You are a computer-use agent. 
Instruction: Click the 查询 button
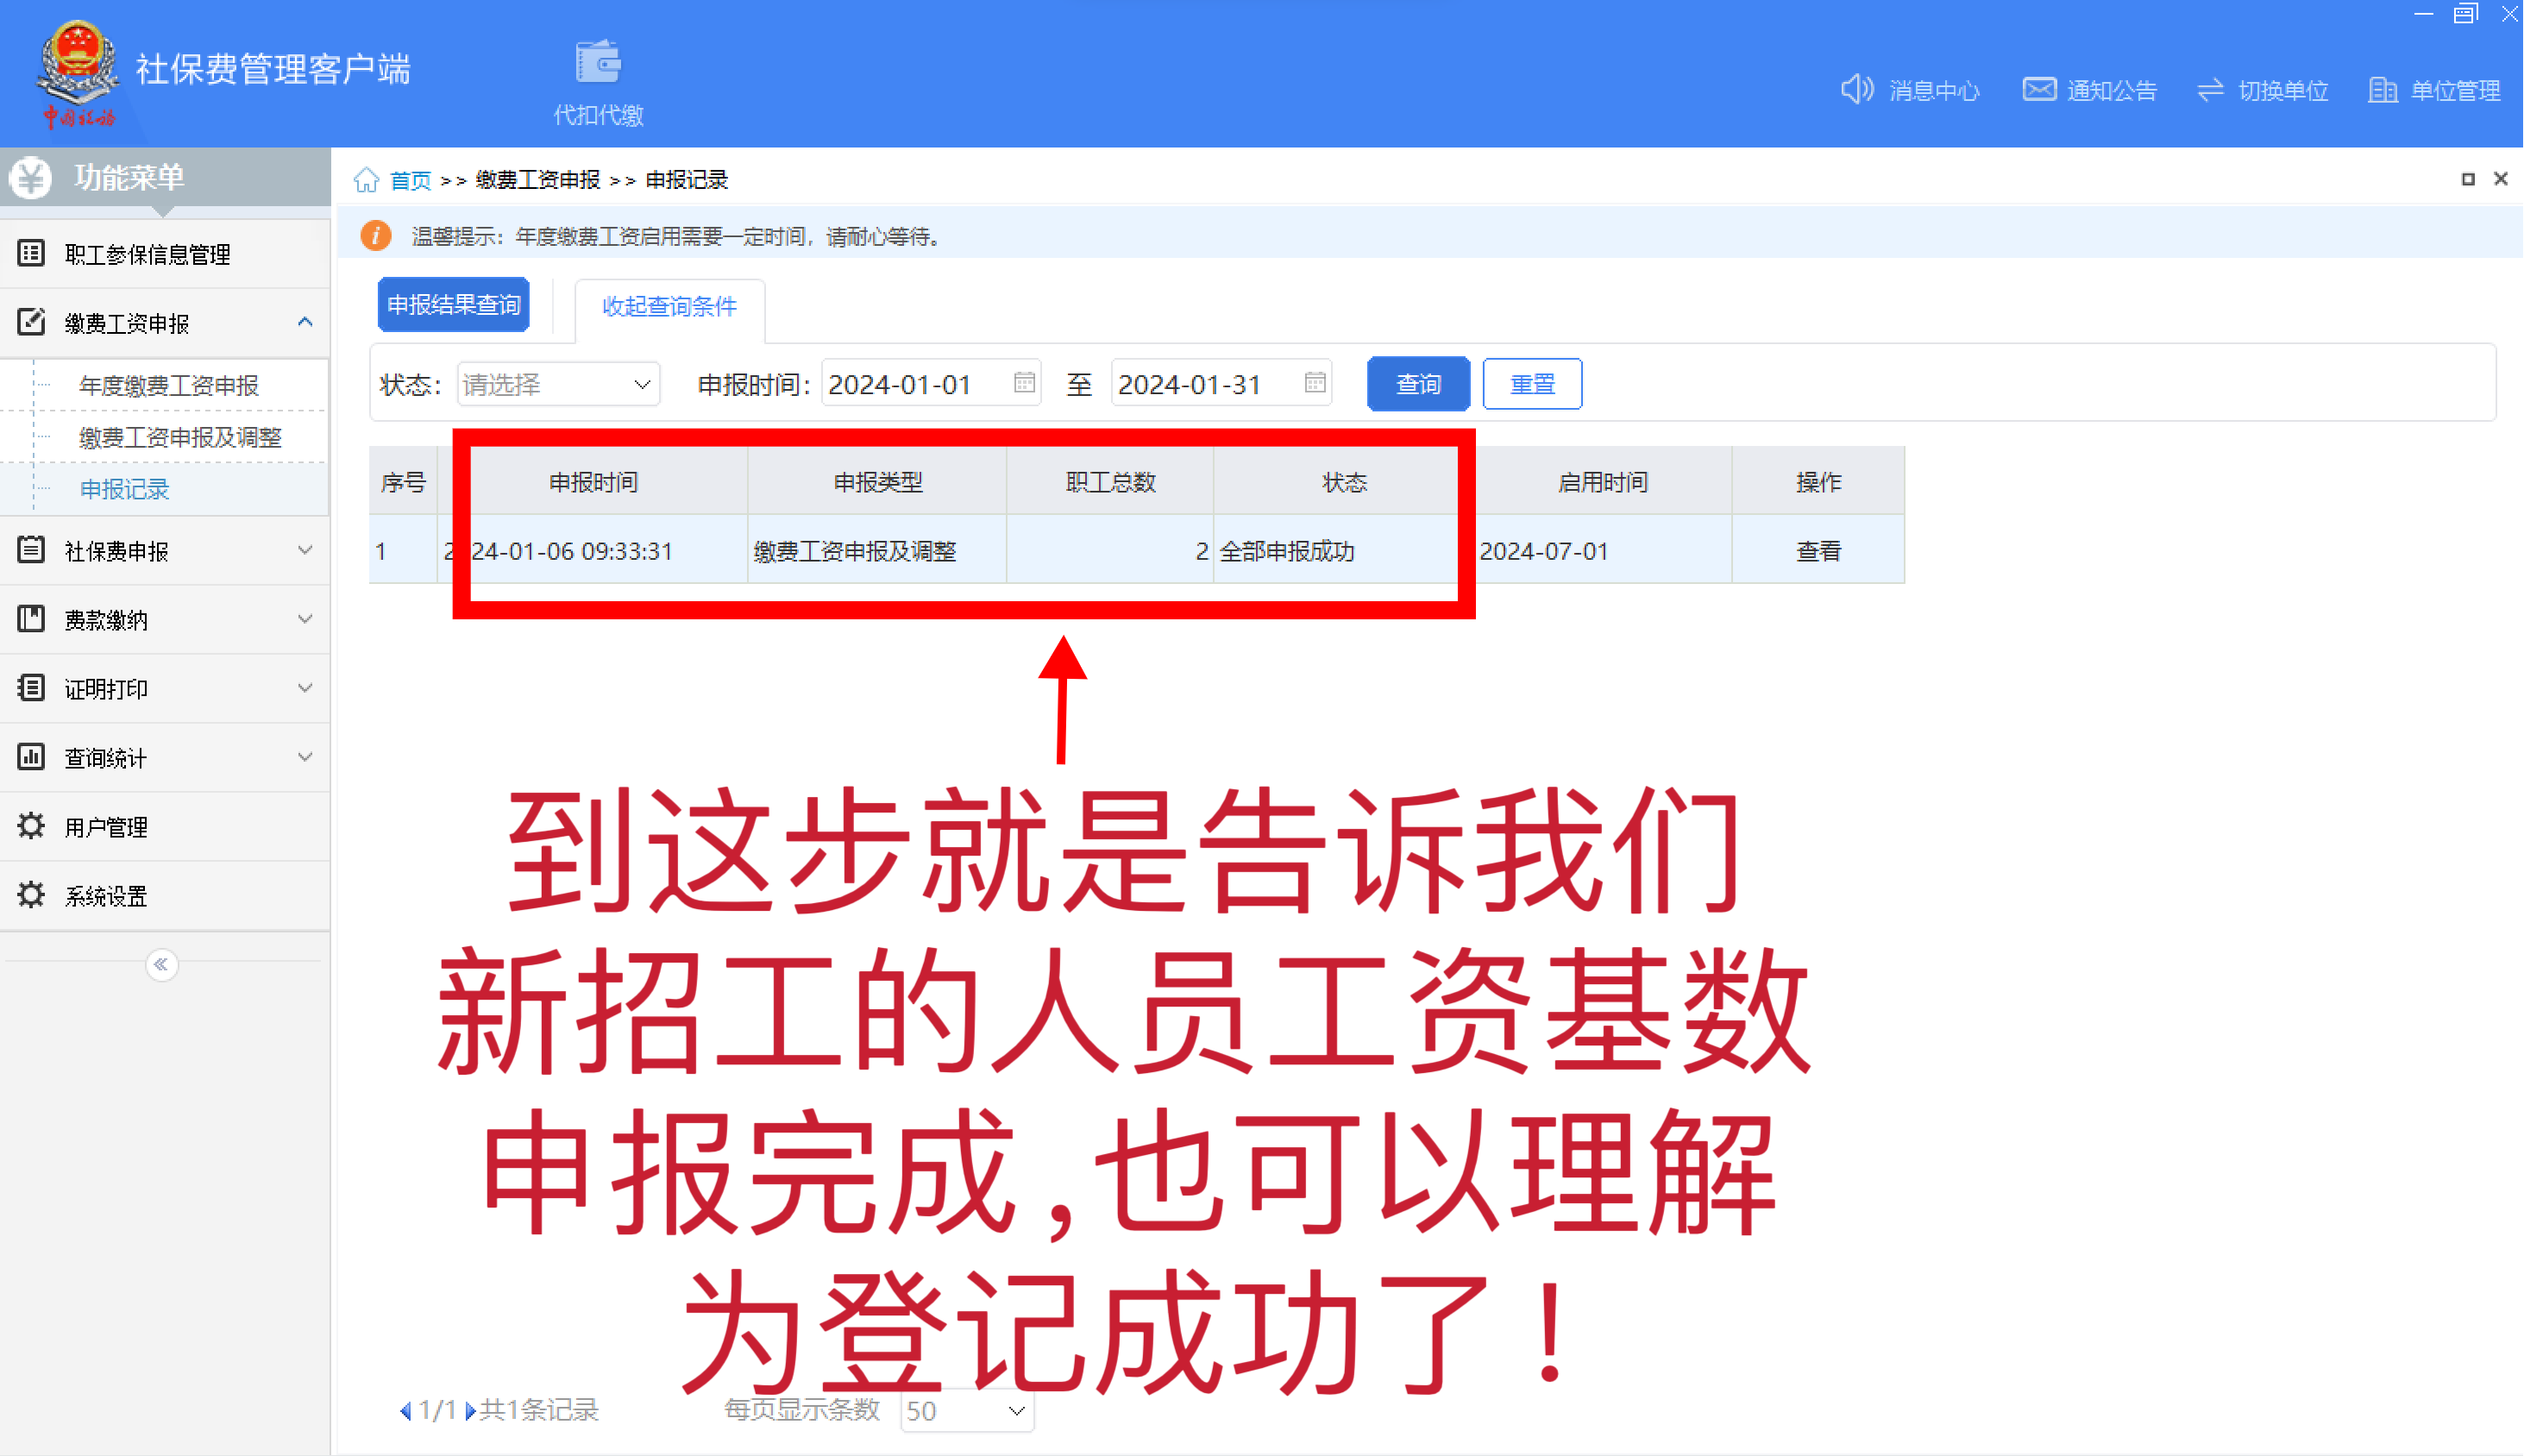click(x=1417, y=384)
